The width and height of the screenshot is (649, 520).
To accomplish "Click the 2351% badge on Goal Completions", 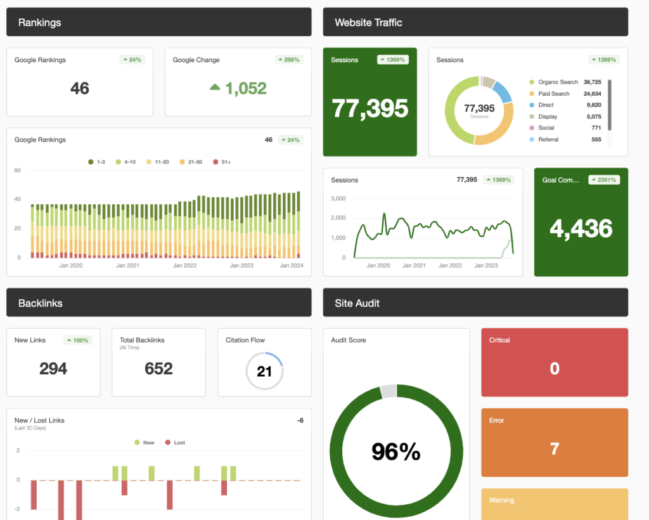I will [603, 179].
